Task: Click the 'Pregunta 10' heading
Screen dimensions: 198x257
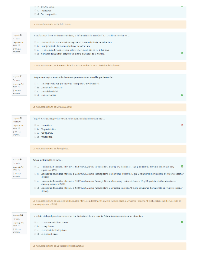Action: click(x=18, y=215)
